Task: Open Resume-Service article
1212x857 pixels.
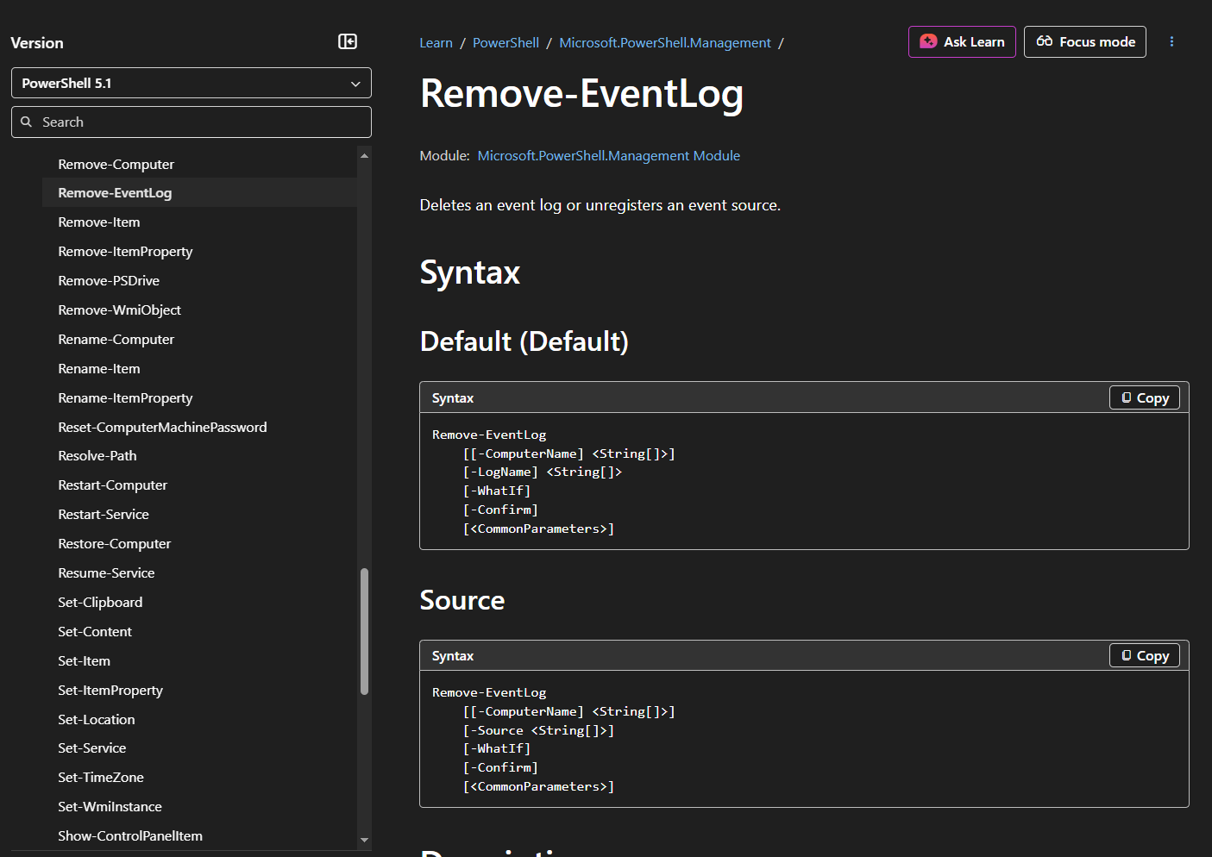Action: click(x=106, y=572)
